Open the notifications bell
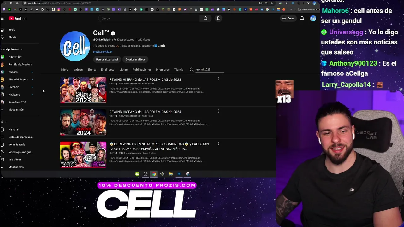The image size is (404, 227). (302, 18)
